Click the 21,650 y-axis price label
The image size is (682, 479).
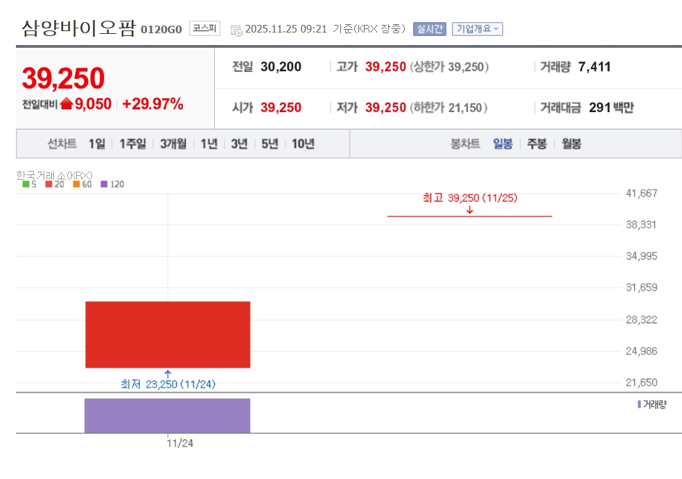641,382
